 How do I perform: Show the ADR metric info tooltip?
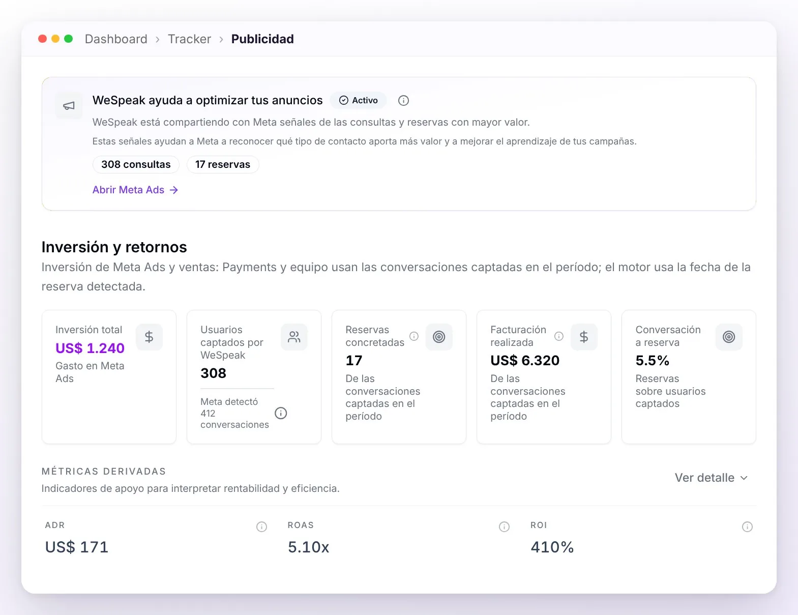tap(261, 527)
